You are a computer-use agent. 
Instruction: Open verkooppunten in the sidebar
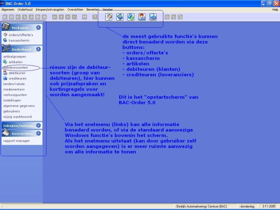[x=15, y=95]
